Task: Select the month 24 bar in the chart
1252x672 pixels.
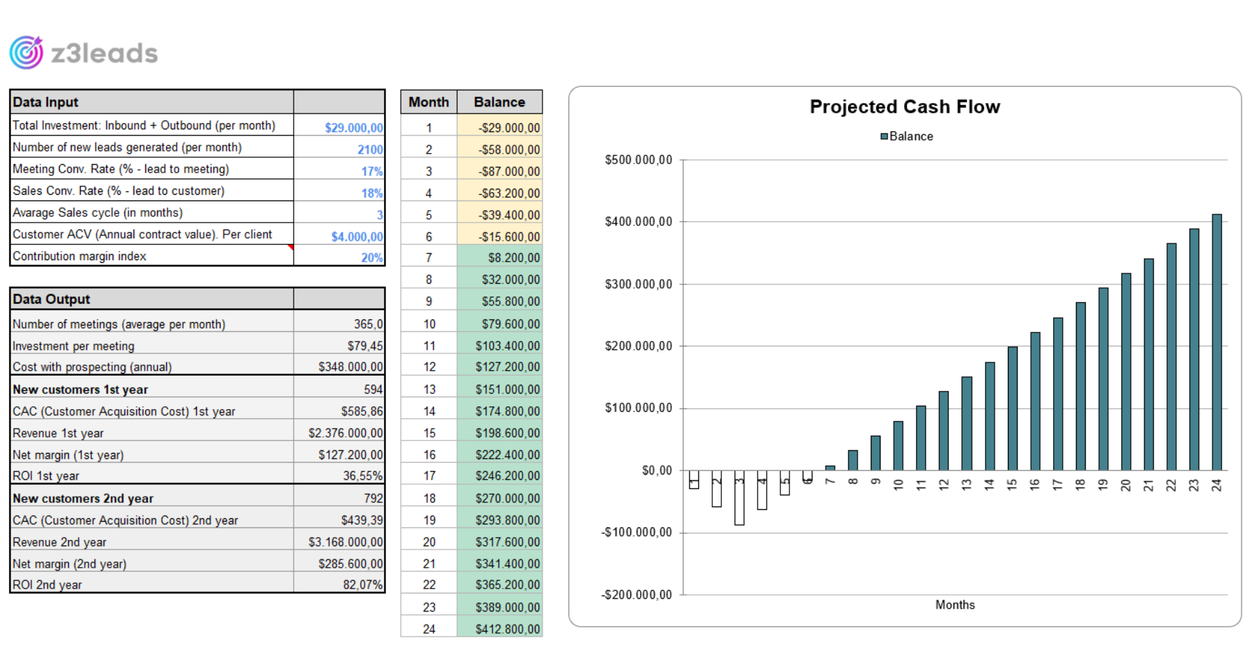Action: pyautogui.click(x=1217, y=342)
